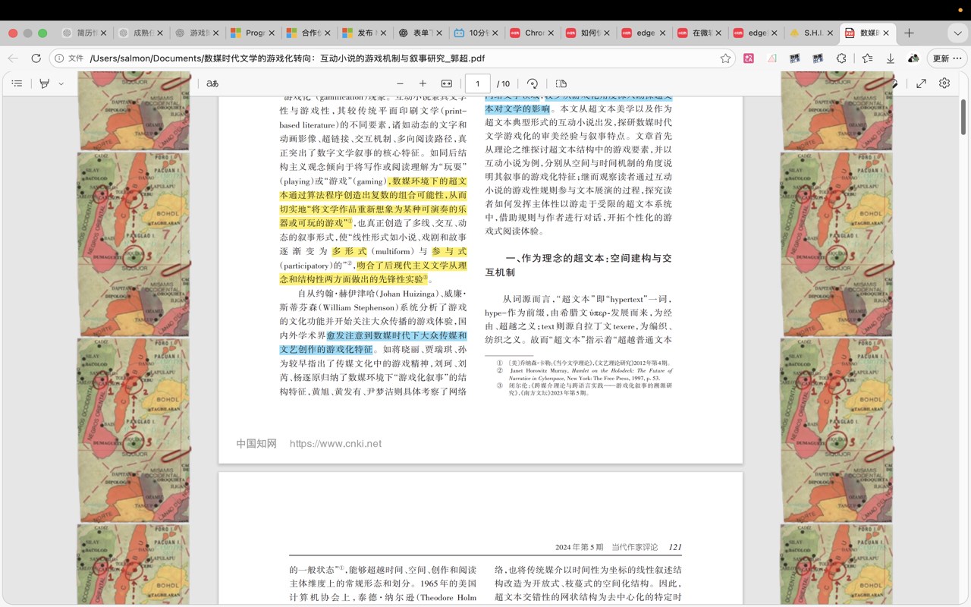Close the active 数媒 PDF tab
The height and width of the screenshot is (607, 971).
pyautogui.click(x=886, y=33)
